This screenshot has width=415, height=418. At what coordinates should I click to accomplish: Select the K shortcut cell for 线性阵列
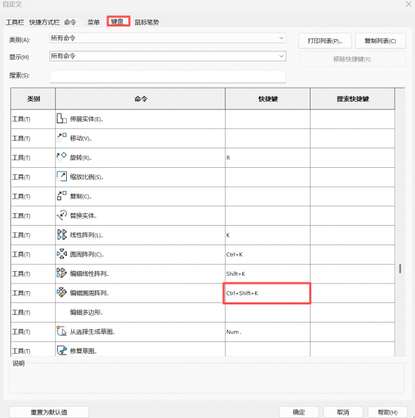click(x=267, y=235)
